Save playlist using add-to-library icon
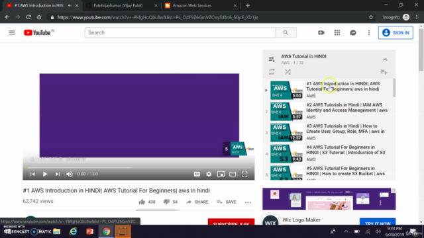Viewport: 424px width, 238px height. click(x=384, y=72)
